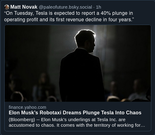This screenshot has width=155, height=135.
Task: Click the silhouette photo in link card
Action: tap(78, 63)
